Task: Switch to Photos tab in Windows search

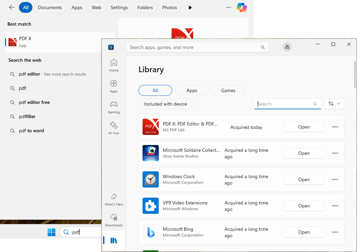Action: point(170,7)
